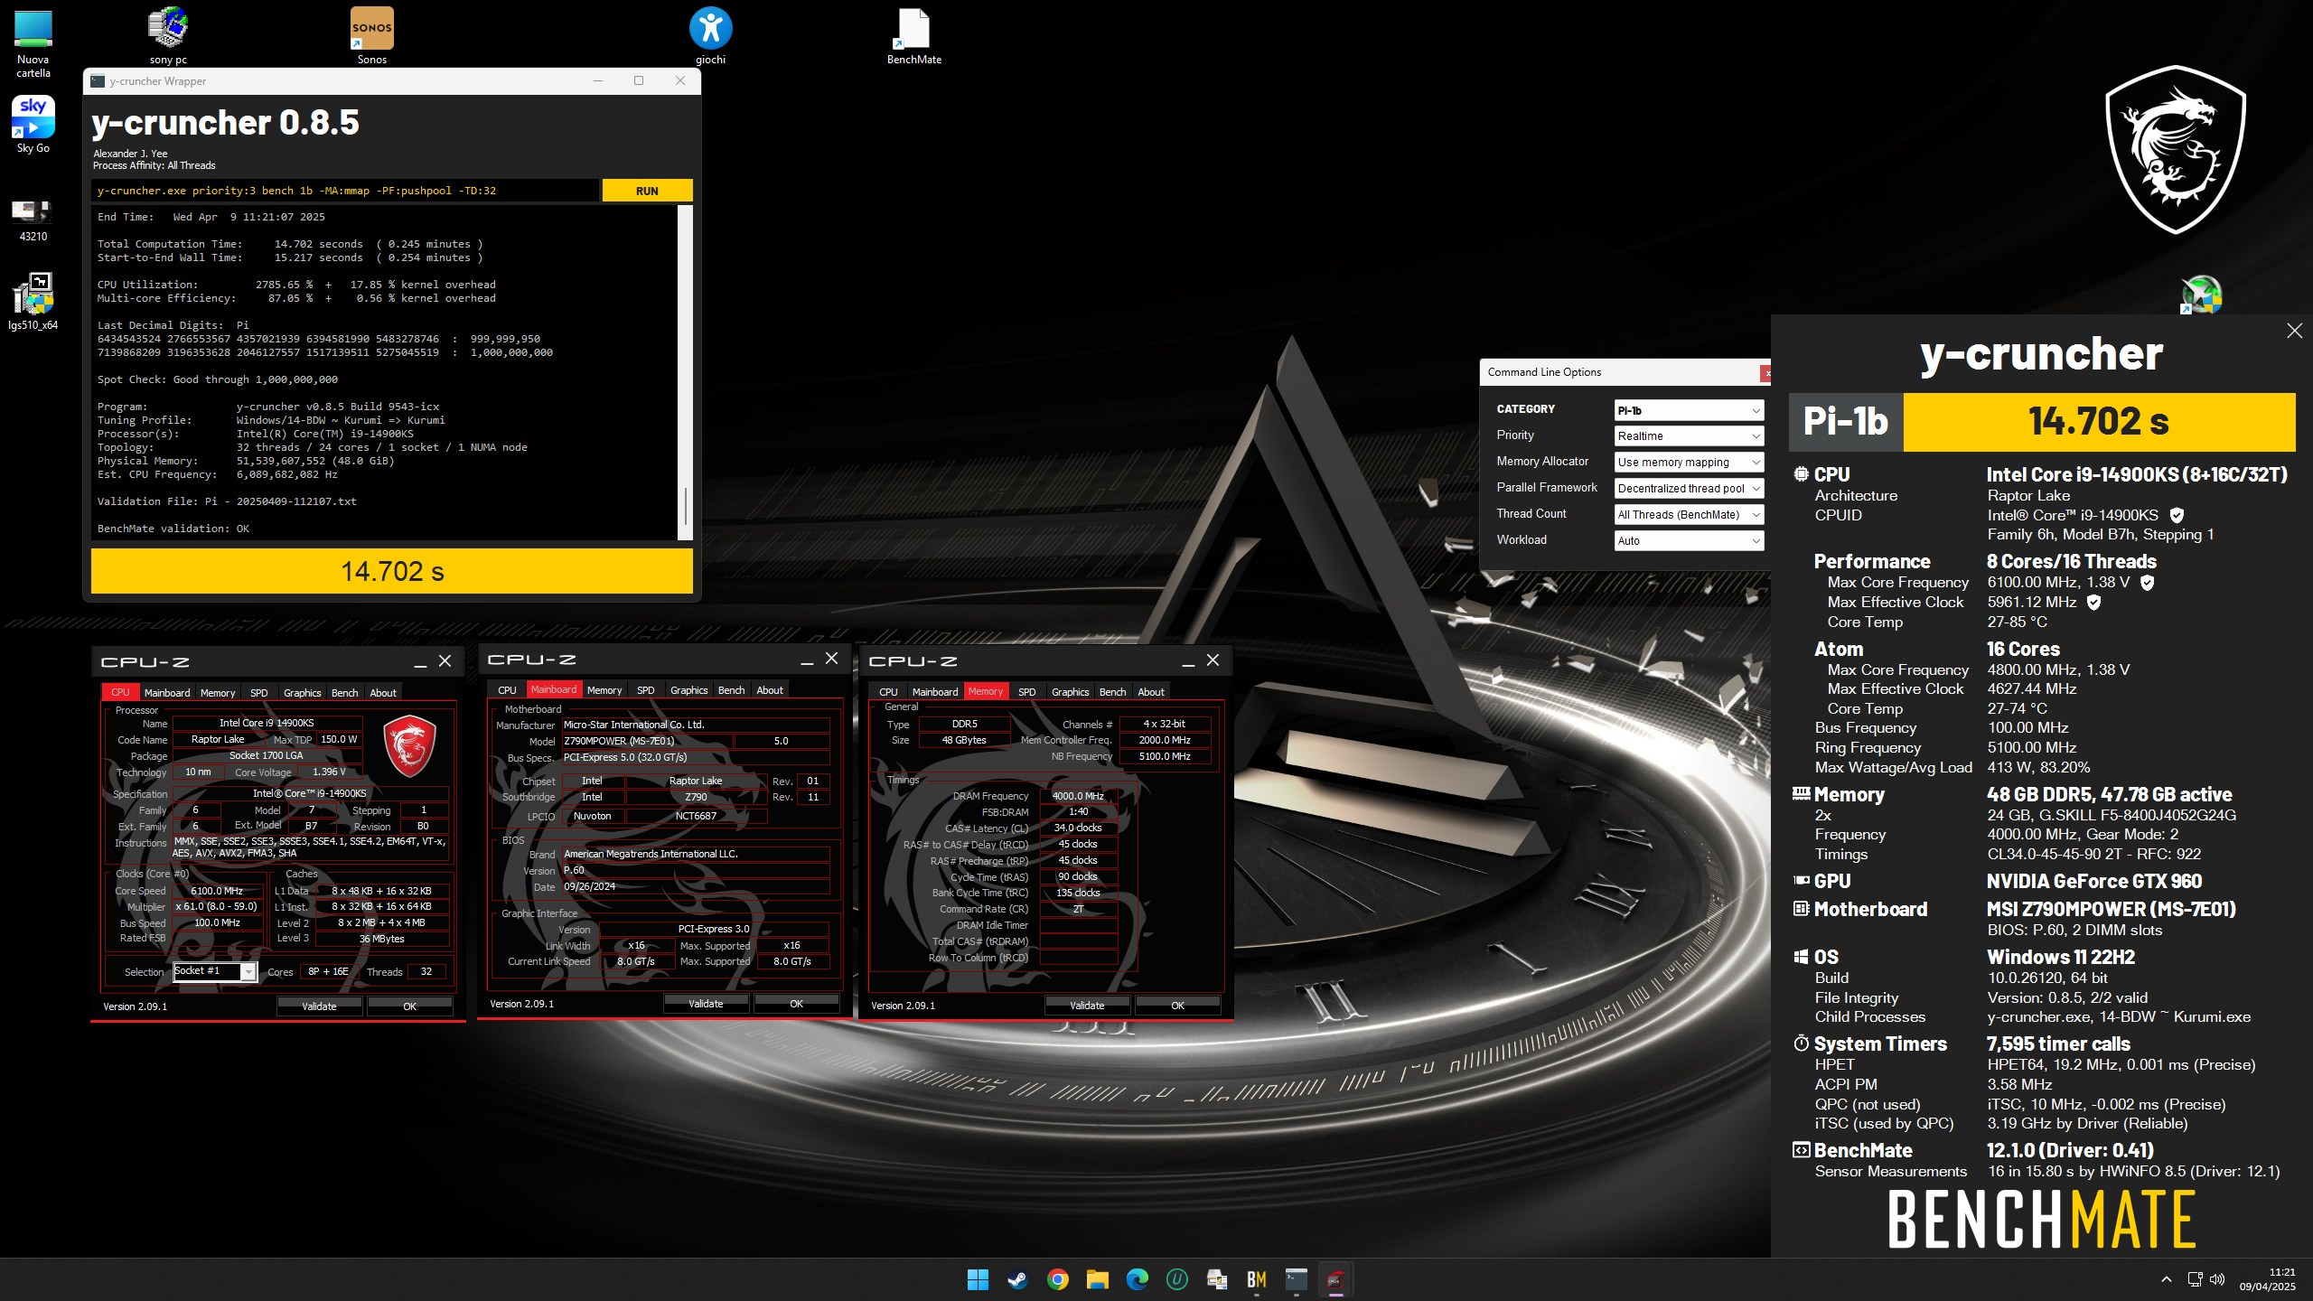Close the Command Line Options dialog
The image size is (2313, 1301).
click(x=1765, y=372)
